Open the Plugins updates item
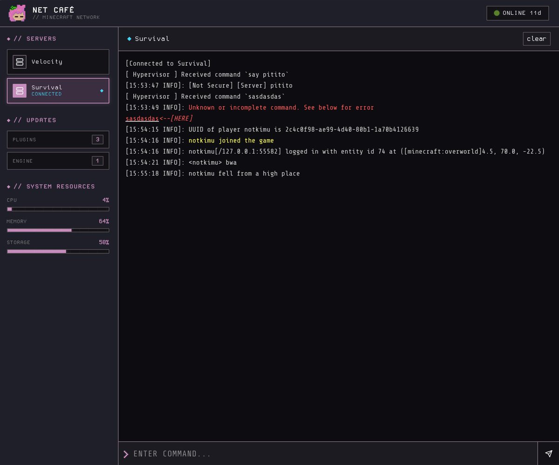This screenshot has width=559, height=465. (58, 140)
